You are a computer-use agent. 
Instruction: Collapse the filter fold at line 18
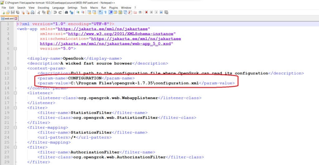(x=15, y=108)
